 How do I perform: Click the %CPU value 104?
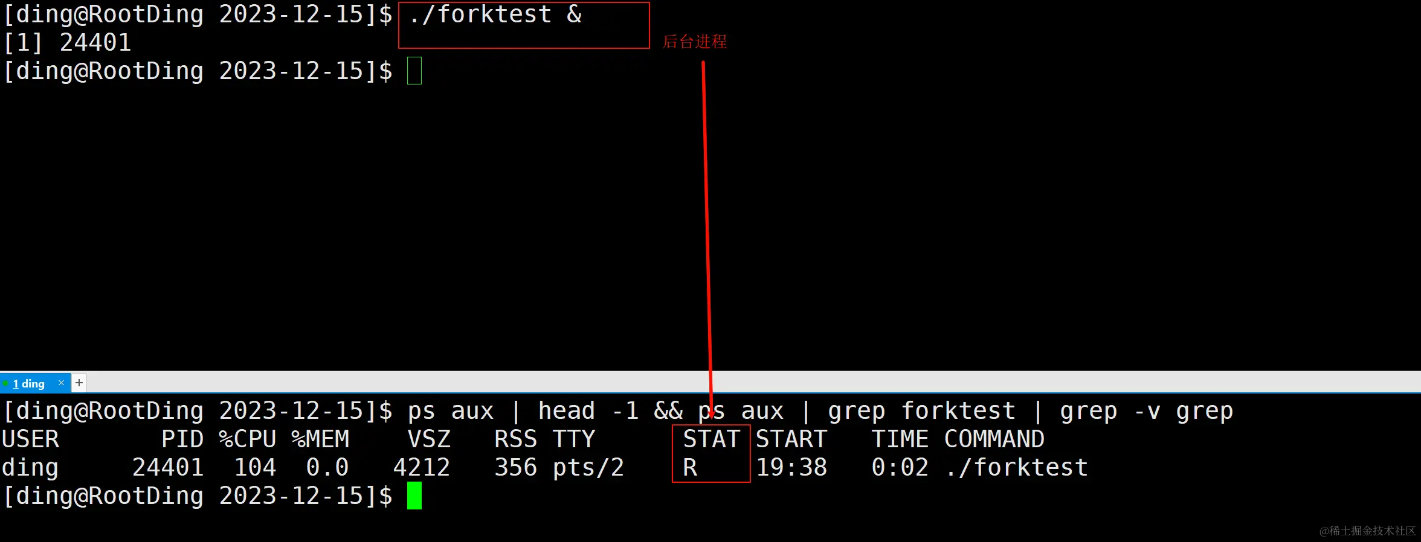tap(255, 467)
